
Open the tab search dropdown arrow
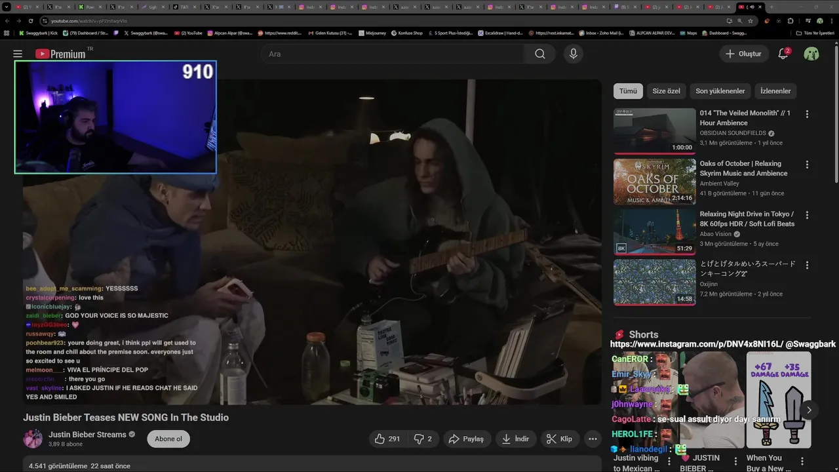click(x=6, y=7)
